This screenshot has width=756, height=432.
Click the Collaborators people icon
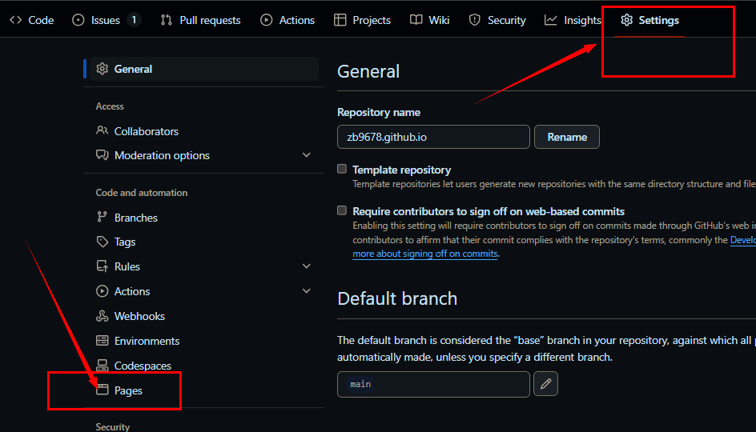click(x=102, y=131)
